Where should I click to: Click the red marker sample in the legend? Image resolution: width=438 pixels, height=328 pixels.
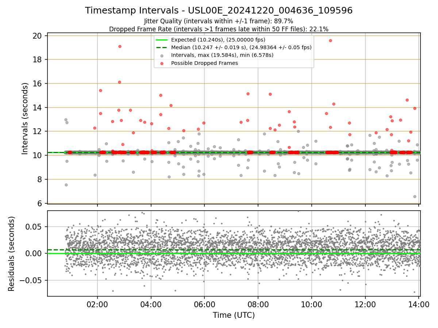(x=162, y=63)
